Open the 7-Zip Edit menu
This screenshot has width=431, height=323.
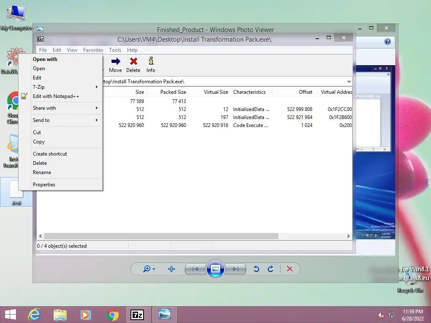57,50
